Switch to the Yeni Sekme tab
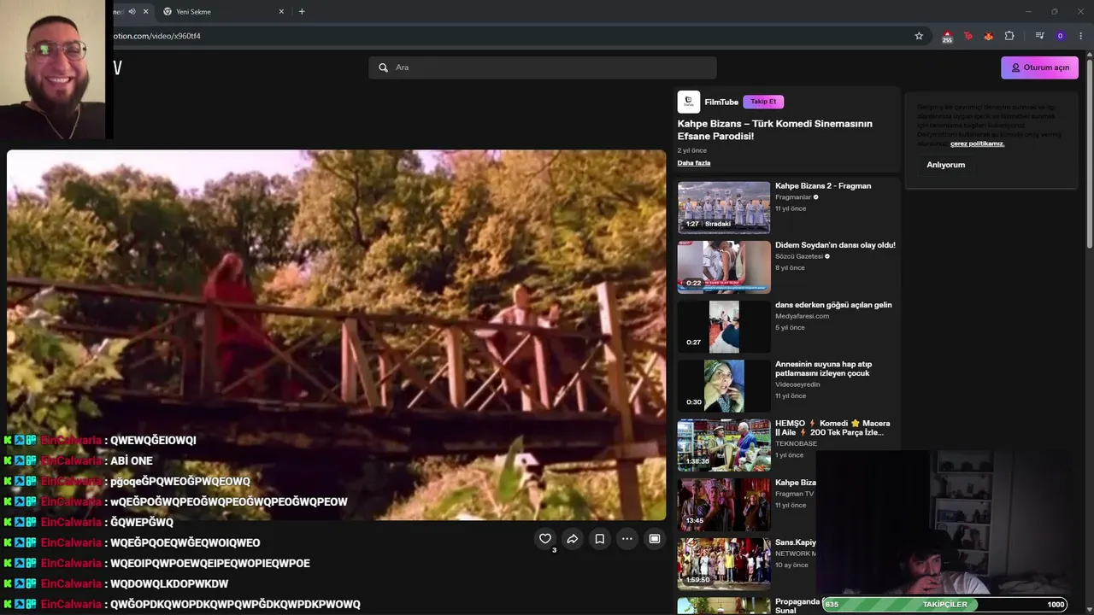This screenshot has width=1094, height=615. click(x=224, y=11)
